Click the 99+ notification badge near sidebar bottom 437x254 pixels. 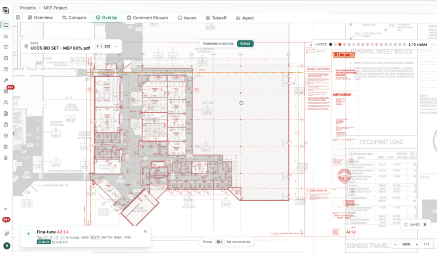6,220
